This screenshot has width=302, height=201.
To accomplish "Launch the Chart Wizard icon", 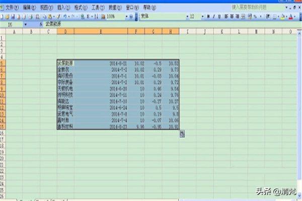I will point(103,17).
